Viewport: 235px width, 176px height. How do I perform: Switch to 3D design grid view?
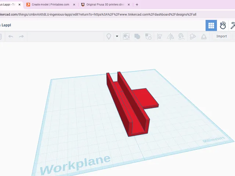click(211, 25)
